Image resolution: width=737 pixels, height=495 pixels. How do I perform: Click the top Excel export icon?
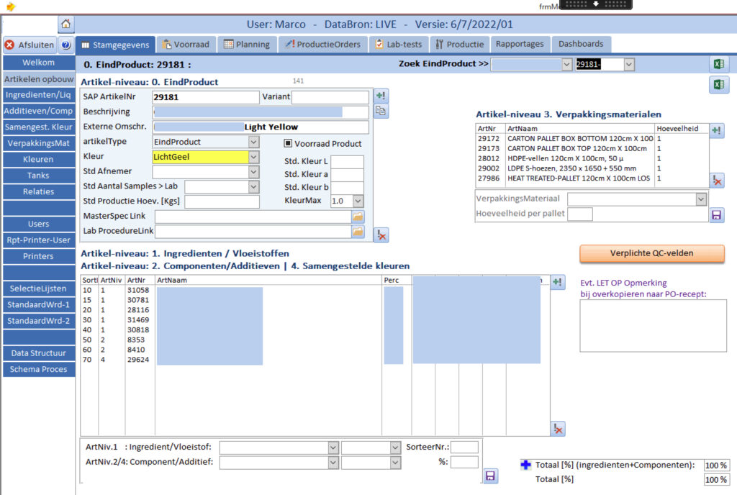tap(717, 64)
